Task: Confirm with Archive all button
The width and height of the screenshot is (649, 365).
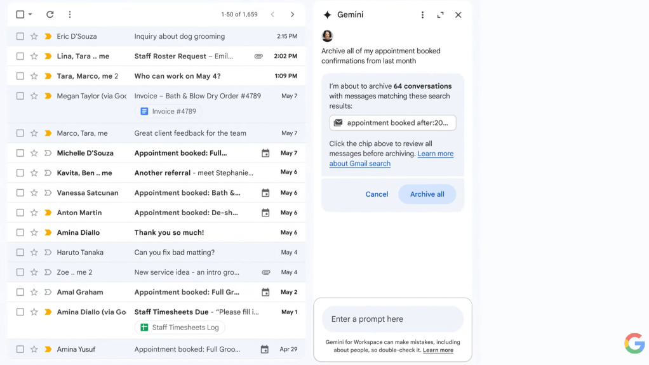Action: pos(427,194)
